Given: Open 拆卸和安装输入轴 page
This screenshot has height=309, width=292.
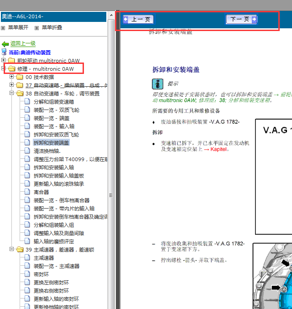Looking at the screenshot, I should point(53,168).
